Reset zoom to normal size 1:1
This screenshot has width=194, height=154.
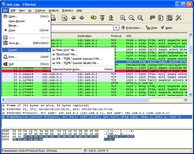(140, 18)
